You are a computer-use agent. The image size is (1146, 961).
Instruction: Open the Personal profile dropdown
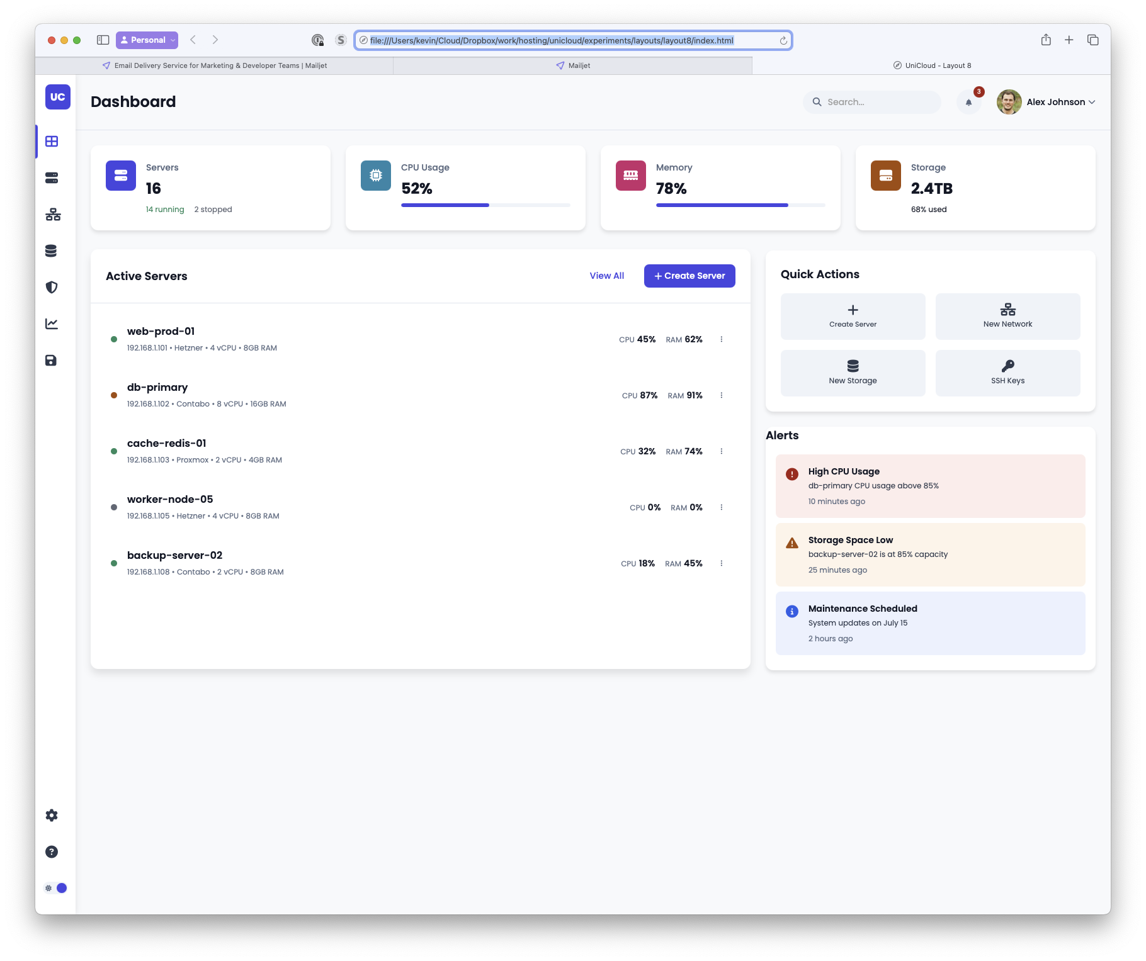coord(147,40)
